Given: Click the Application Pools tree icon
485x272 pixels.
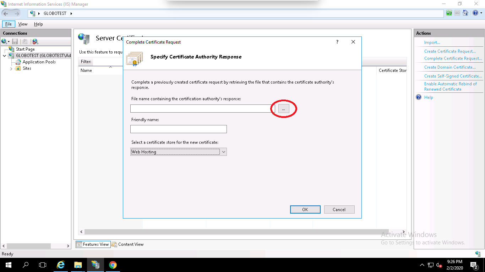Looking at the screenshot, I should click(x=18, y=62).
